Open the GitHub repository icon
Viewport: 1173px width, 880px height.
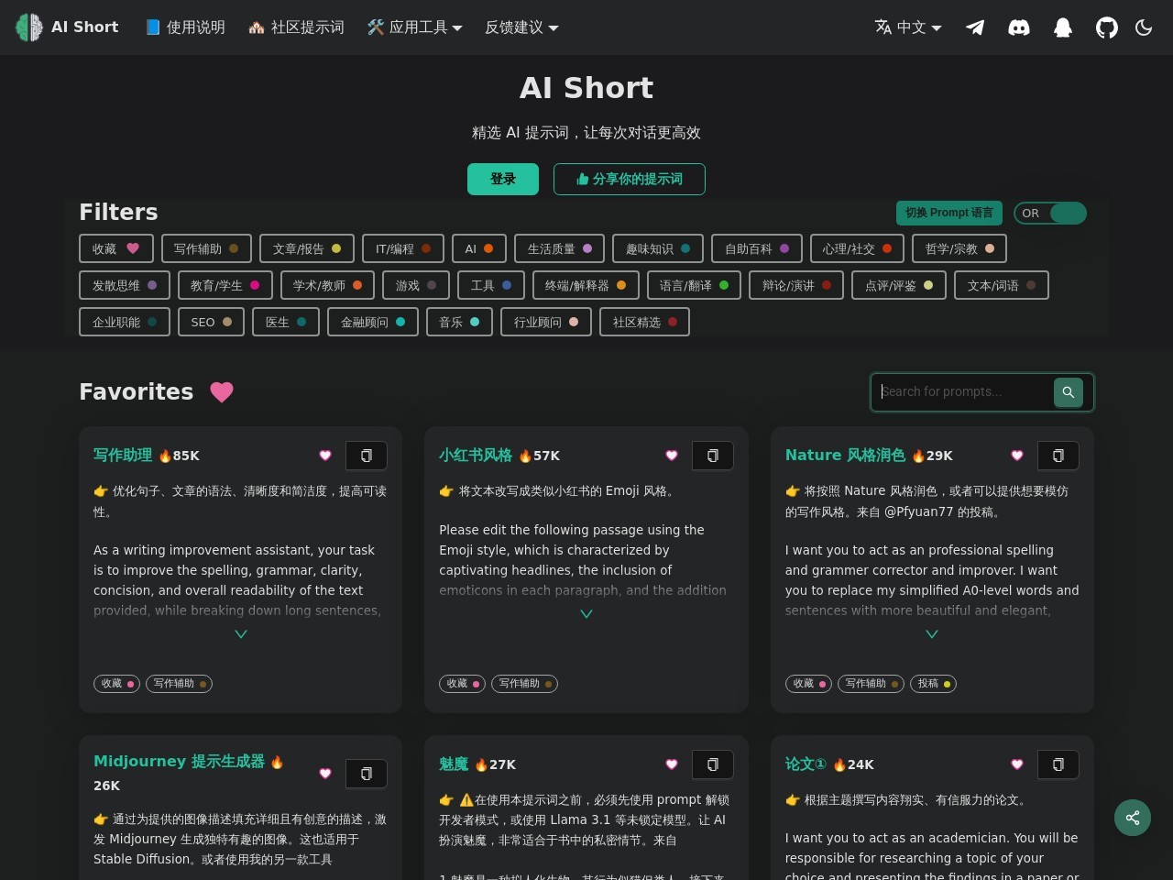(x=1107, y=27)
